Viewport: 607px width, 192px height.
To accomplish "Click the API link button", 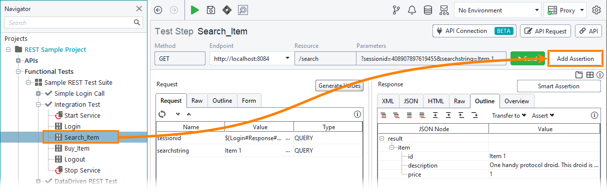I will coord(588,31).
